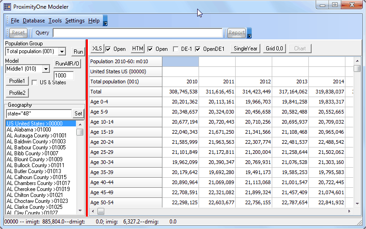Click the HTM export button
366x229 pixels.
tap(138, 49)
